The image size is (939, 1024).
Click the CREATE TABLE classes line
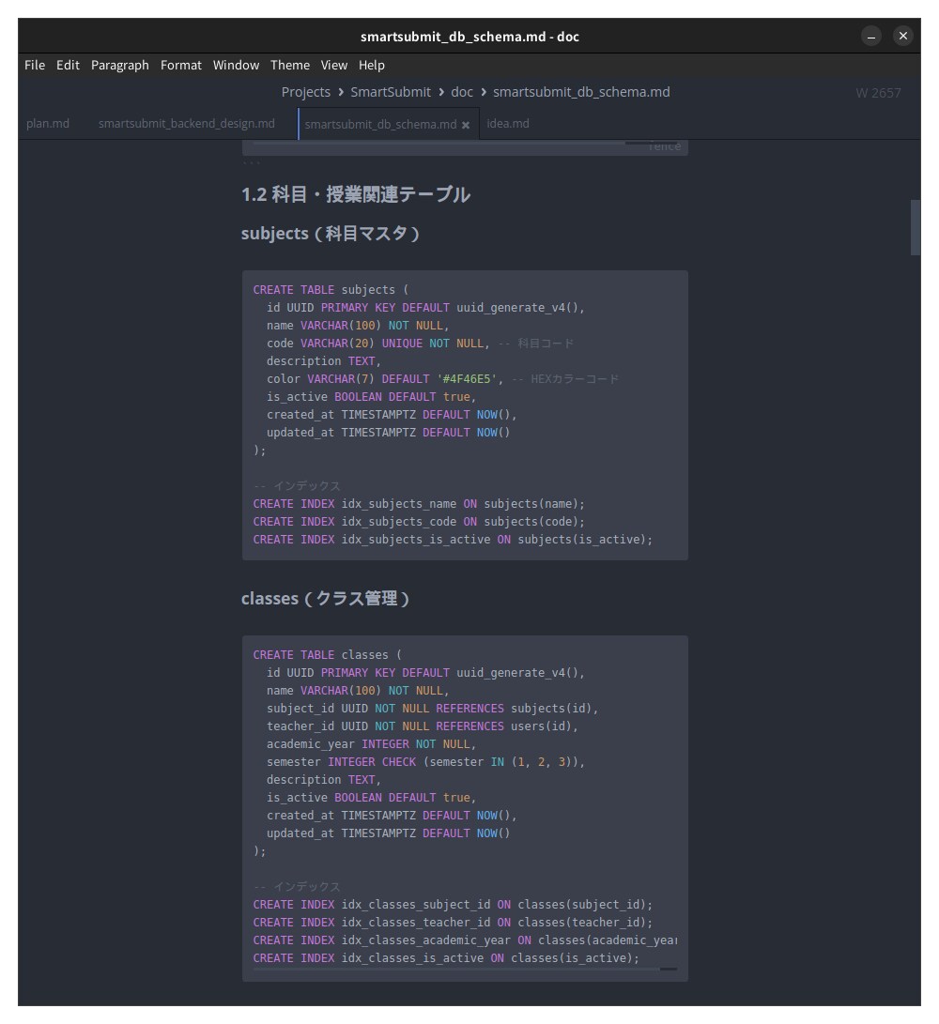click(x=328, y=654)
